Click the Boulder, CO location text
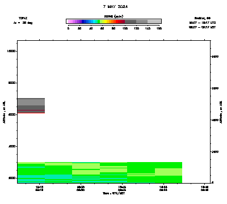 pos(203,18)
